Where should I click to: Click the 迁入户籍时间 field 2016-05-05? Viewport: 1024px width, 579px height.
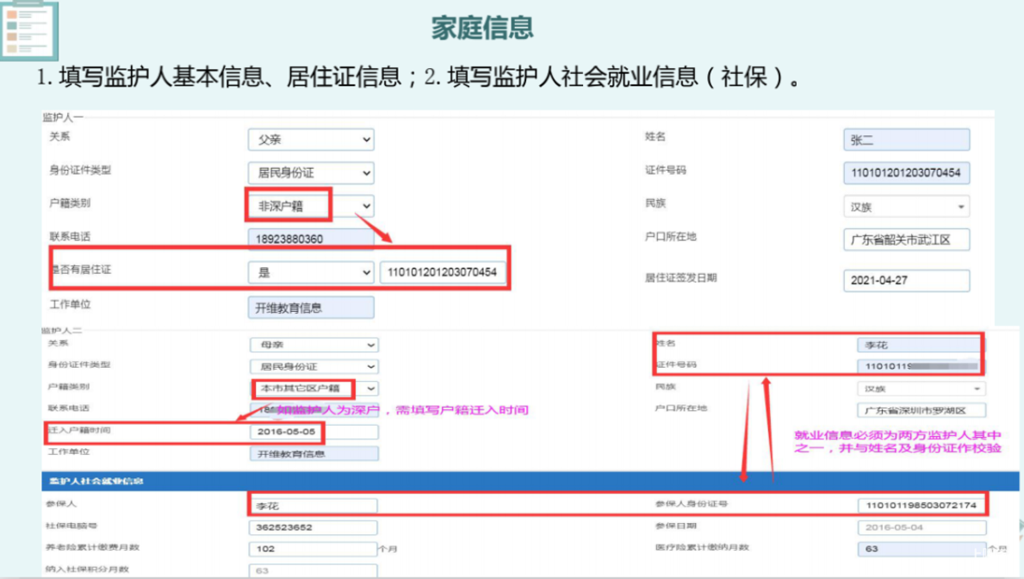(x=313, y=432)
